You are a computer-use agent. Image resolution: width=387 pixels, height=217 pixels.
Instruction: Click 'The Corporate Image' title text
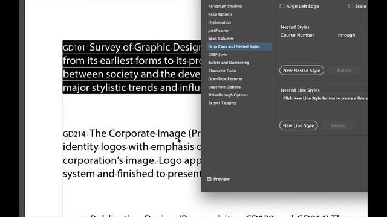[138, 133]
